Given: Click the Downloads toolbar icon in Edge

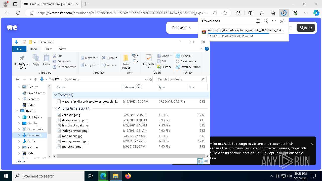Looking at the screenshot, I should point(284,13).
